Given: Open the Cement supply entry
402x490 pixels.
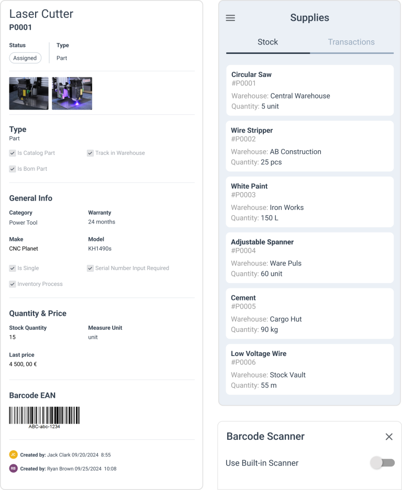Looking at the screenshot, I should click(x=309, y=313).
